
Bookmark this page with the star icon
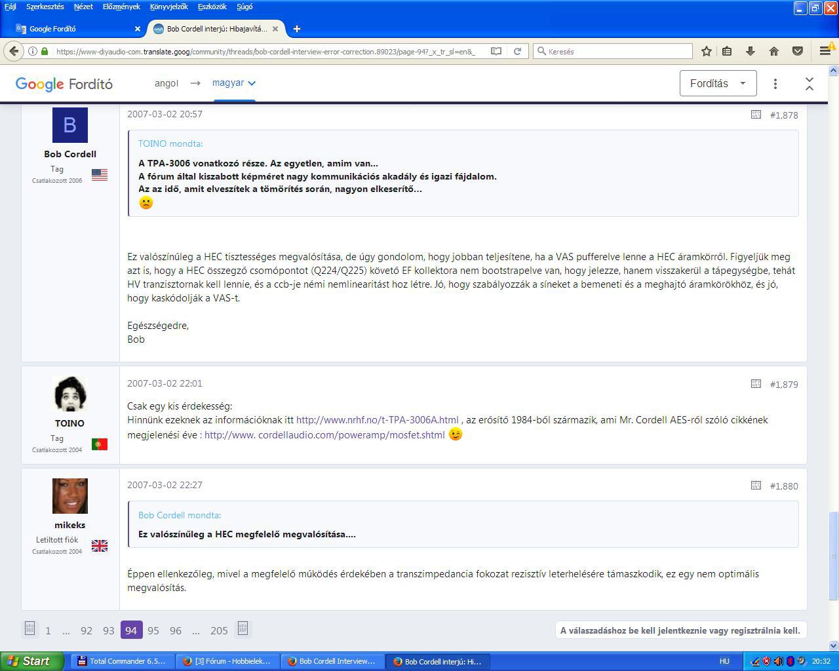coord(706,51)
